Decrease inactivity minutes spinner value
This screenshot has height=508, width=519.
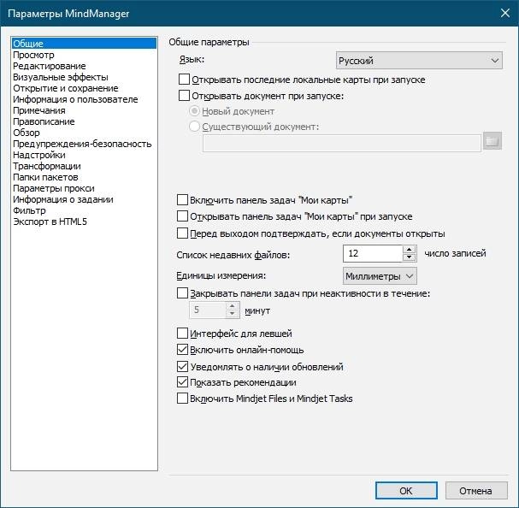tap(233, 314)
